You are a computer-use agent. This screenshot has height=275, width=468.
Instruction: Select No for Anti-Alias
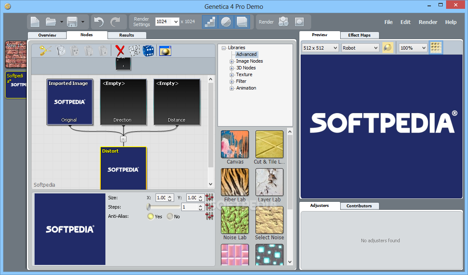[x=170, y=217]
